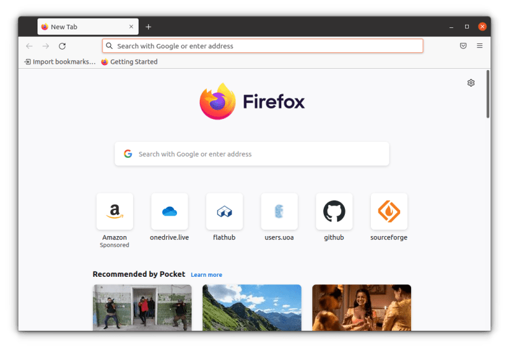Click the forward navigation arrow
This screenshot has width=509, height=350.
[46, 46]
